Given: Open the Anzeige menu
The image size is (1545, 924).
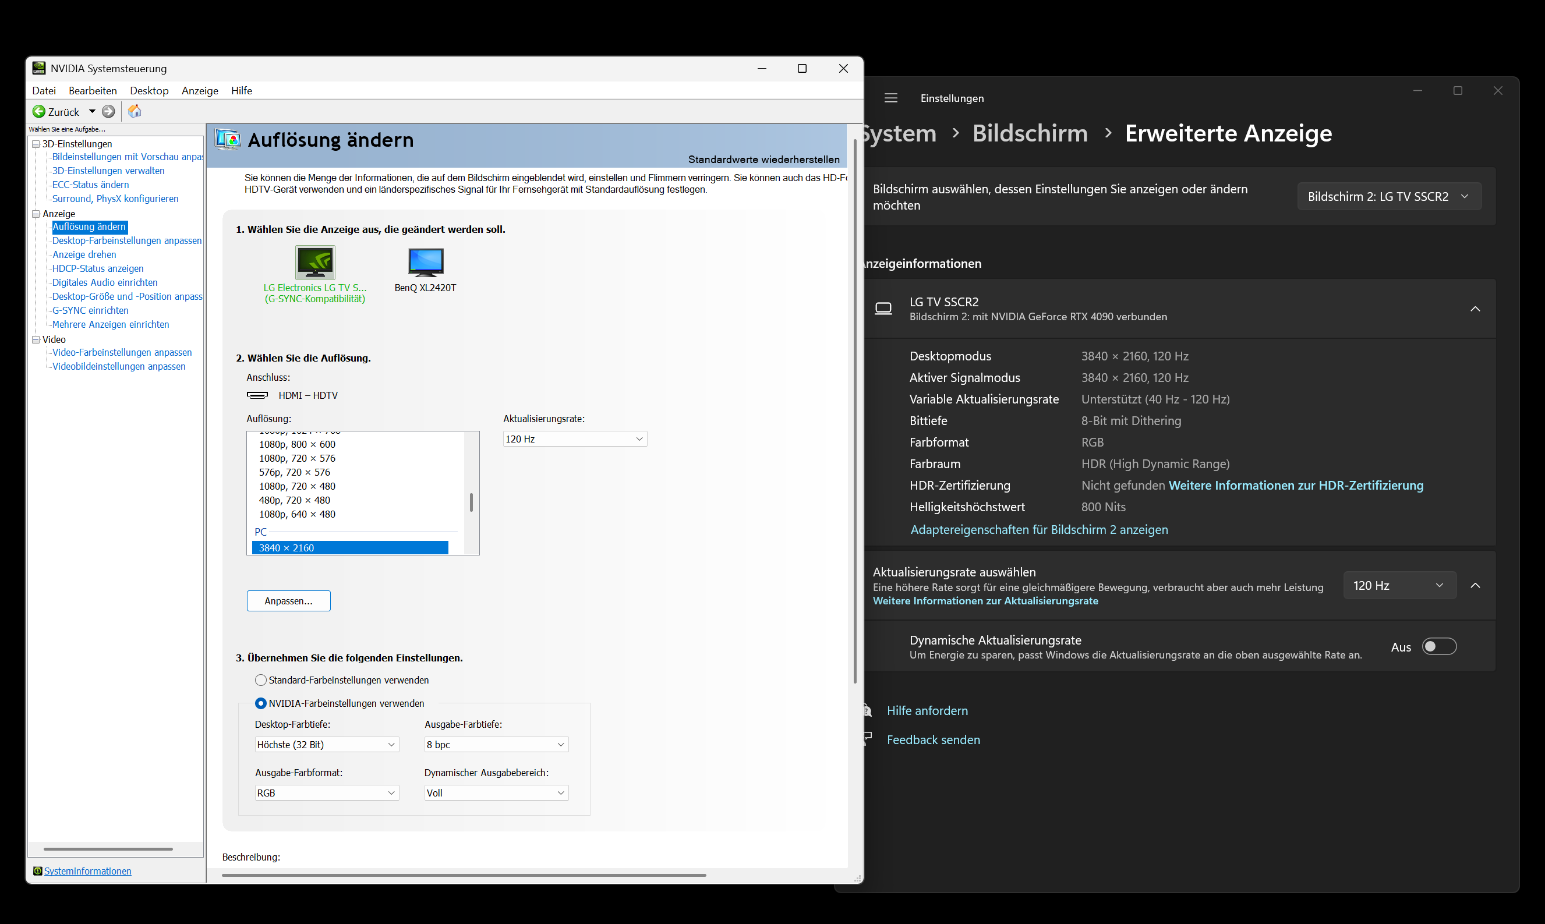Looking at the screenshot, I should 199,91.
